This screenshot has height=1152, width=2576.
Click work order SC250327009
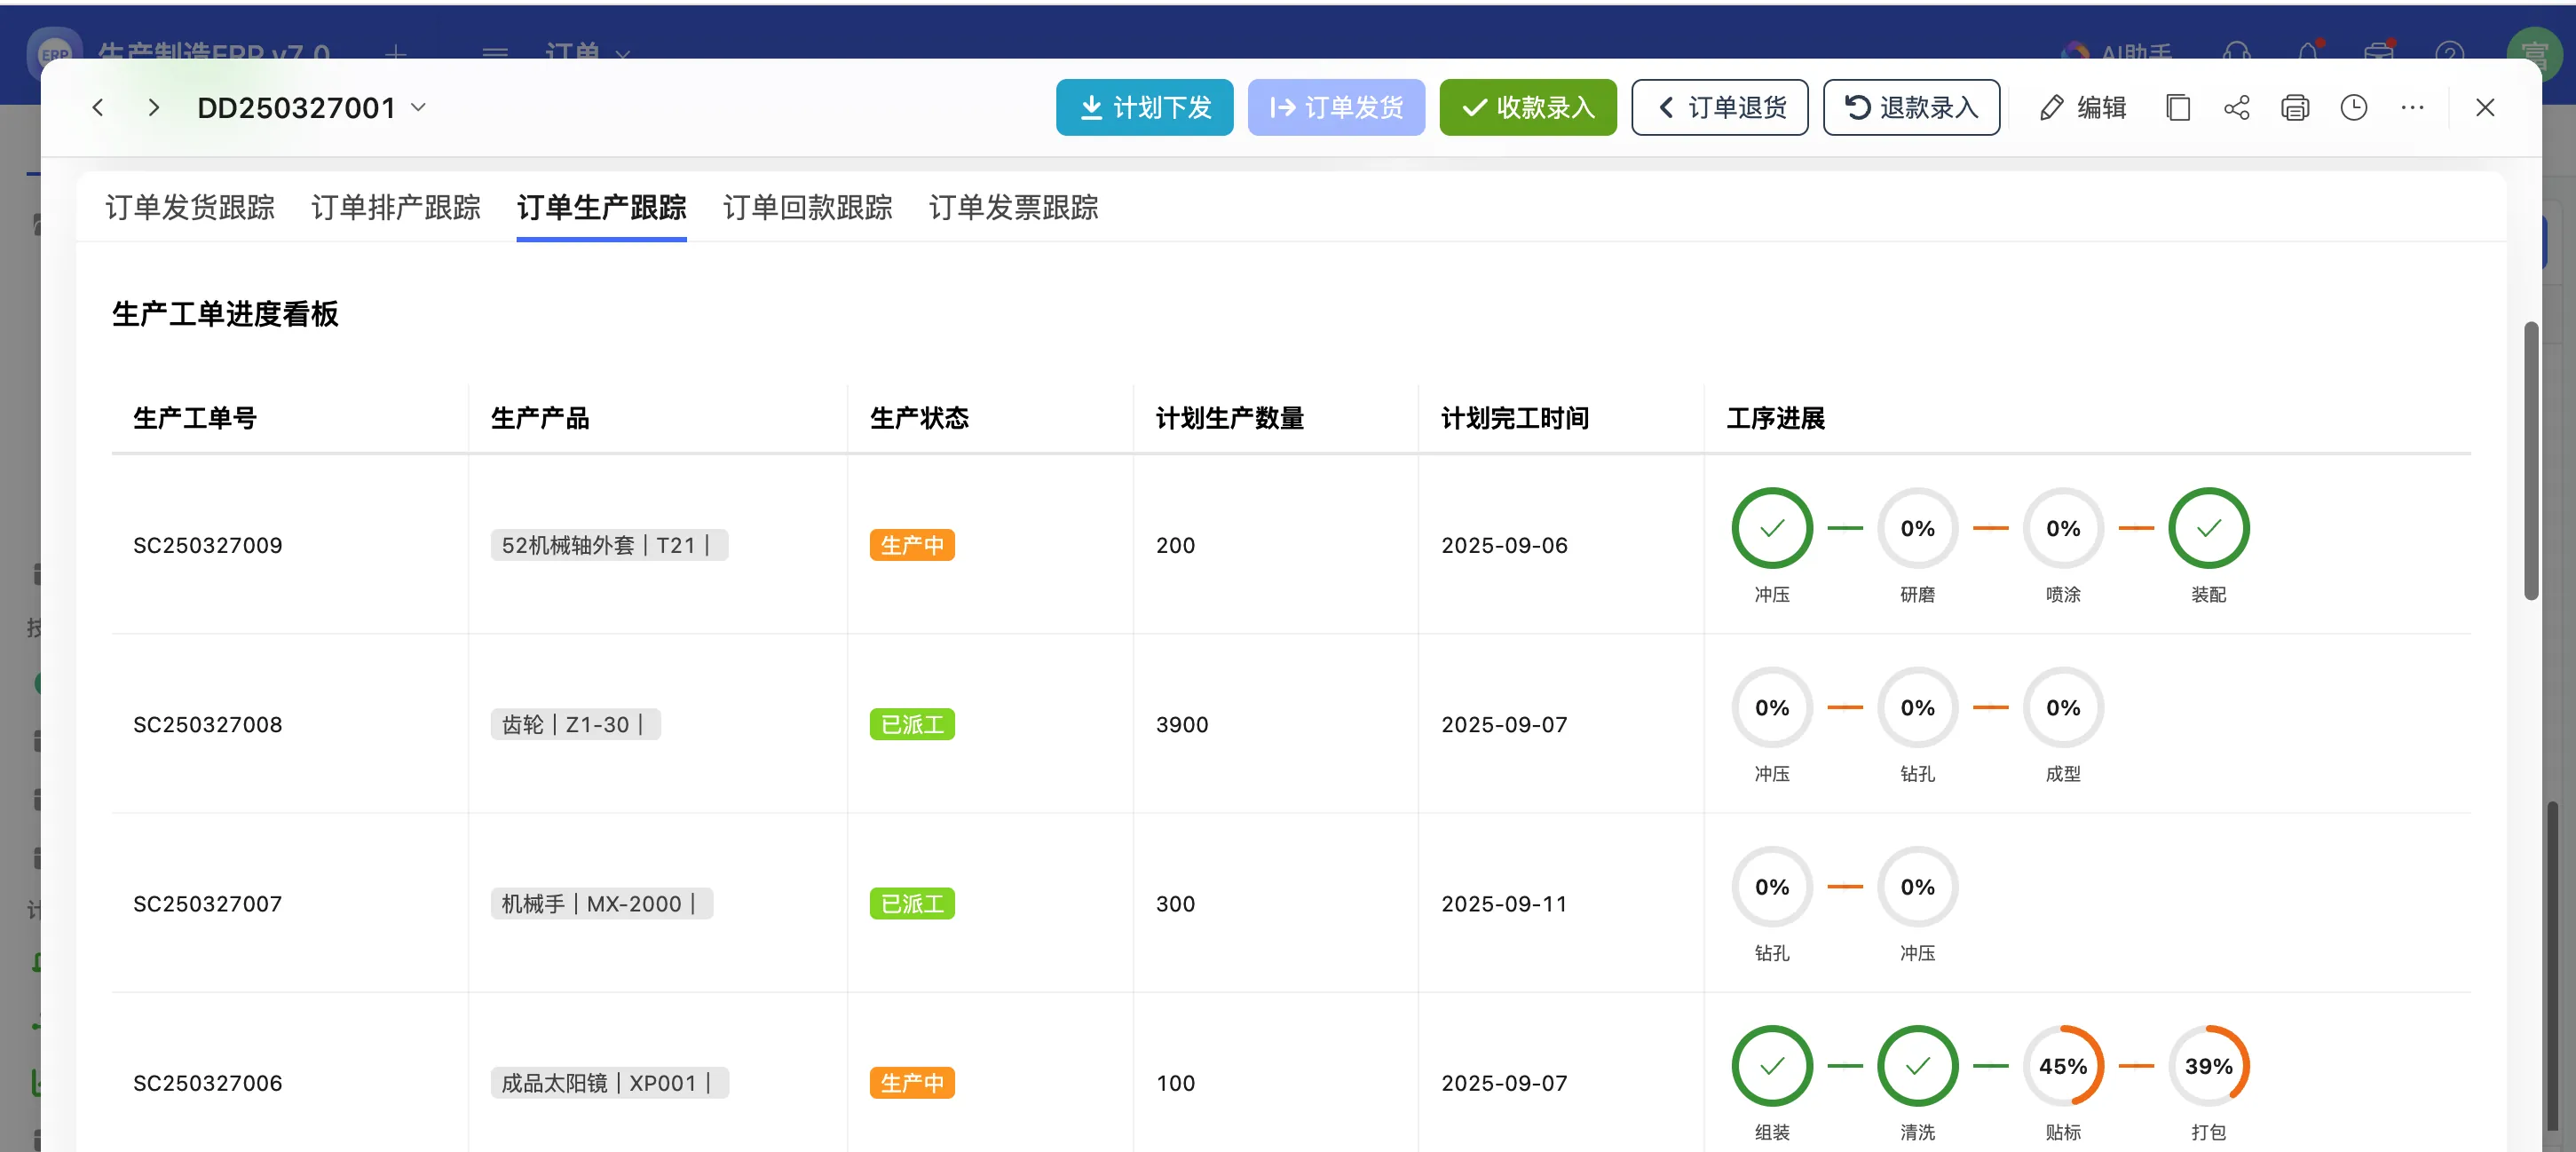208,545
